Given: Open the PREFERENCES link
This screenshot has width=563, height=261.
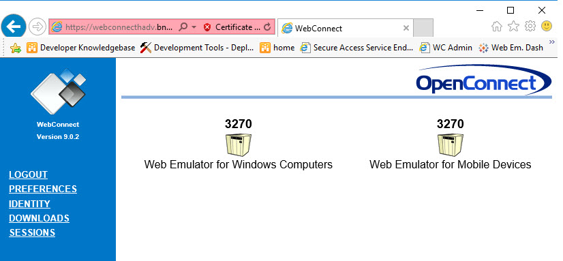Looking at the screenshot, I should (x=43, y=189).
